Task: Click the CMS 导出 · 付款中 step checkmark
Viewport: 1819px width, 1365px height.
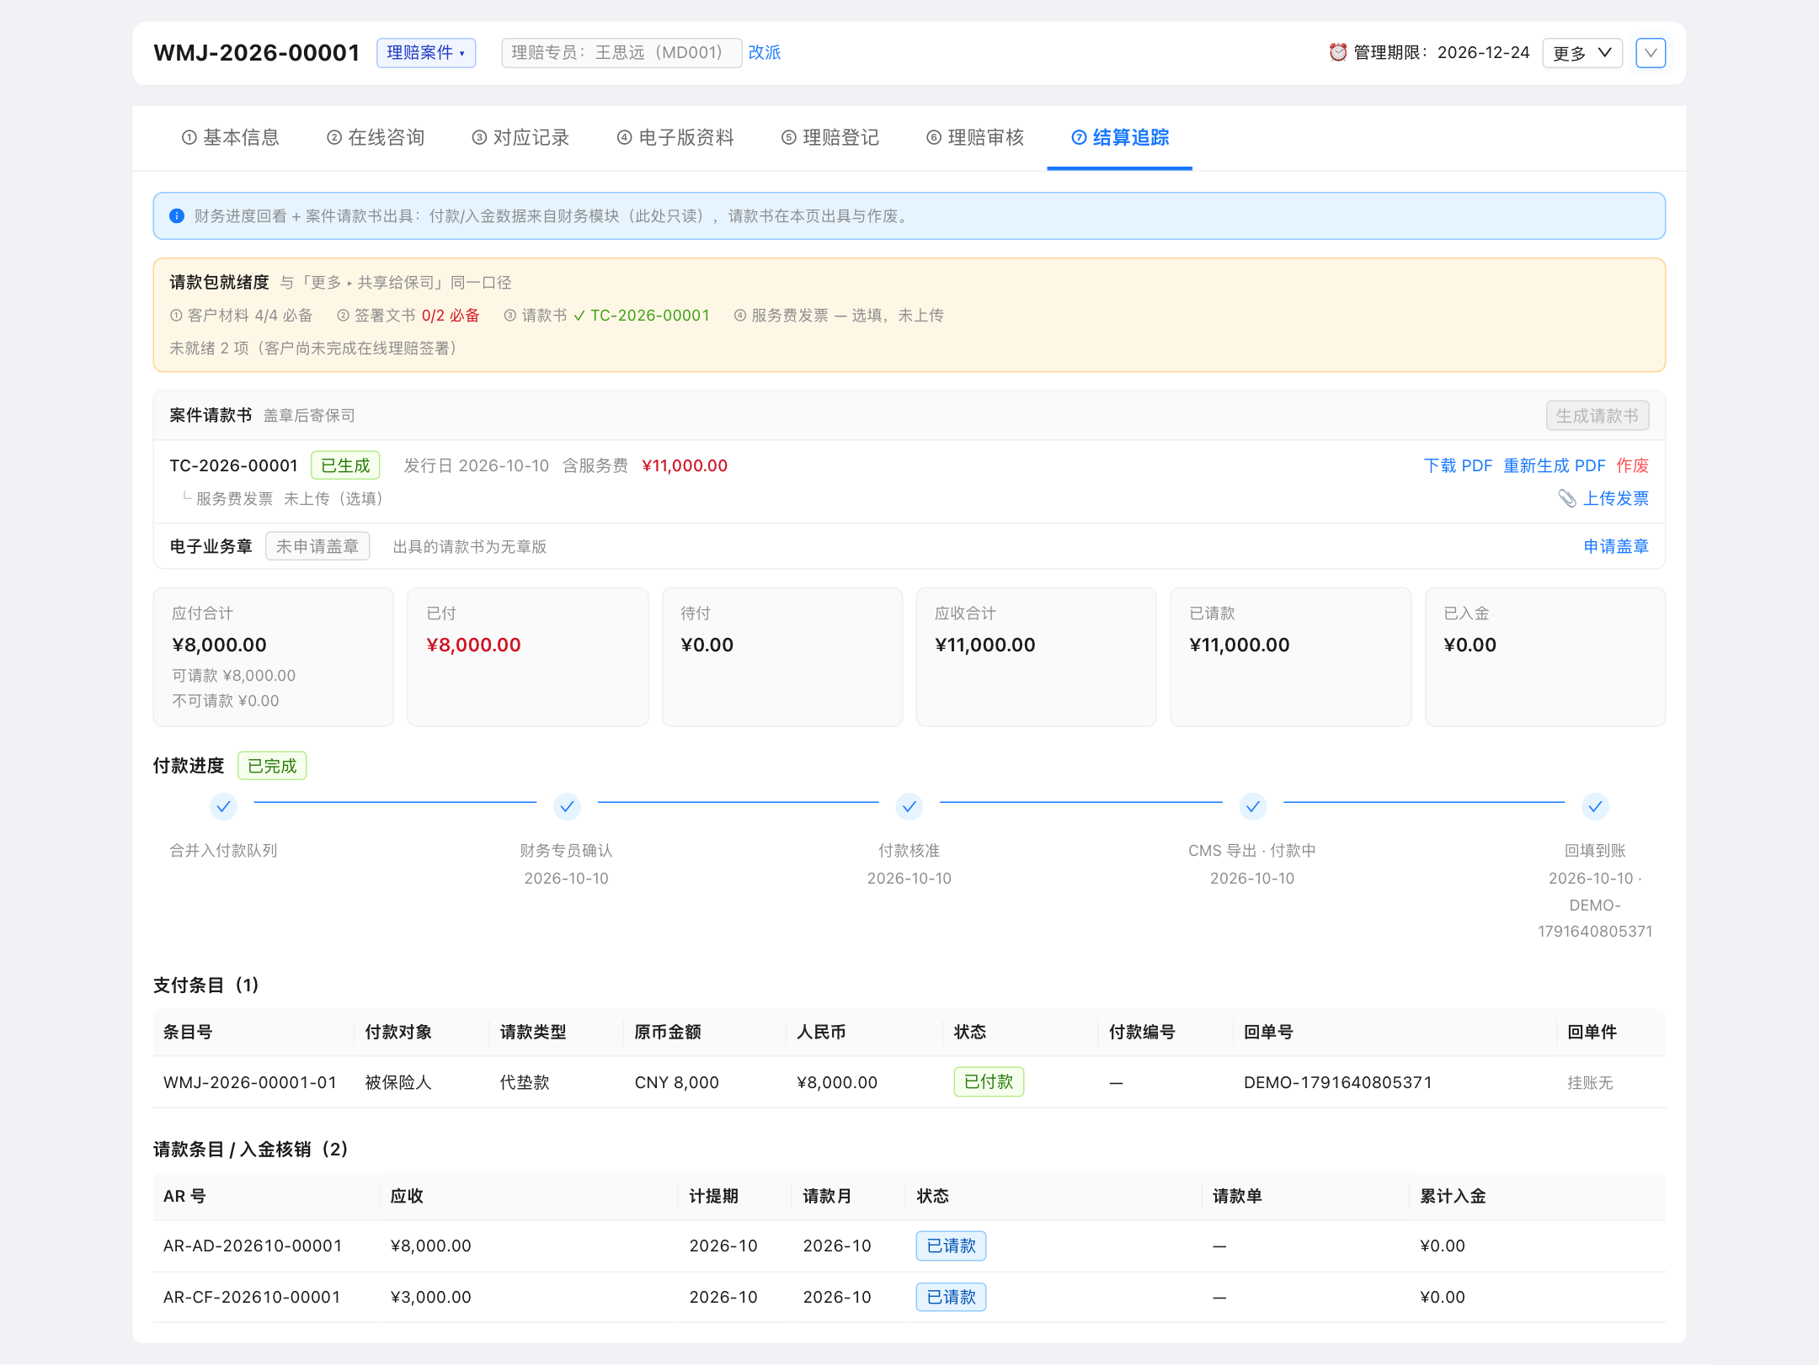Action: point(1253,806)
